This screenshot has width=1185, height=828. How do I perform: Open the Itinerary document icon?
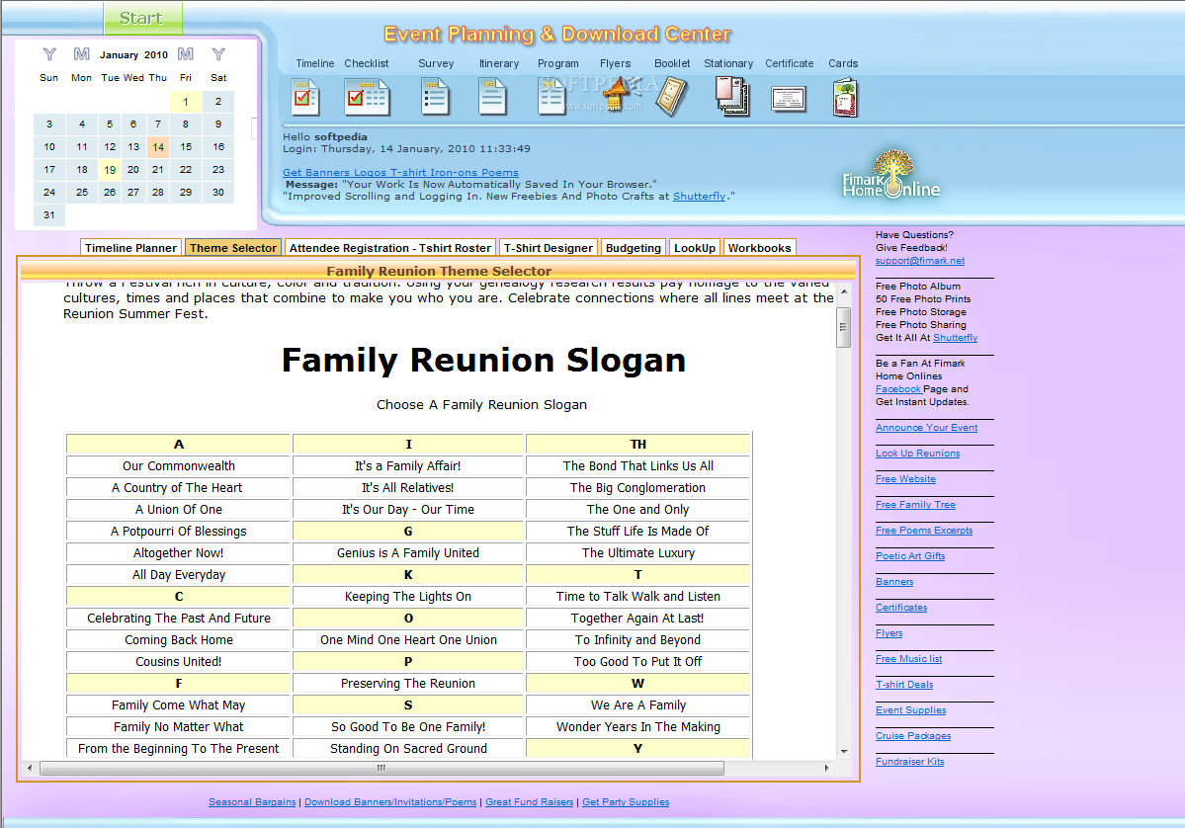[492, 98]
